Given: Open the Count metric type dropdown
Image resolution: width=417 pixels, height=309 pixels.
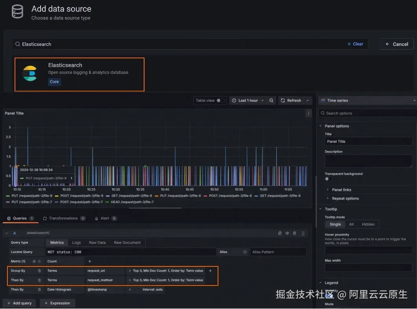Looking at the screenshot, I should tap(65, 261).
